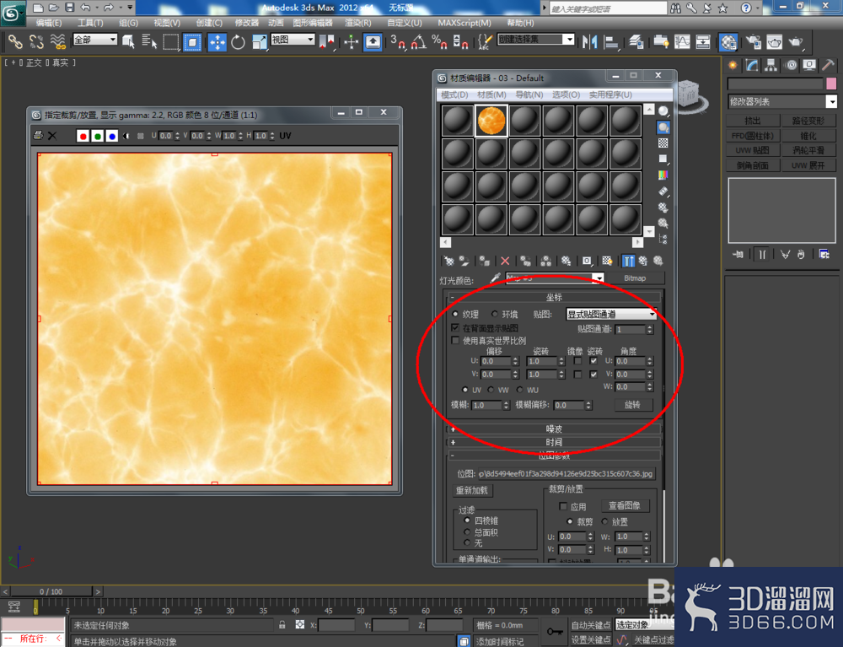Viewport: 843px width, 647px height.
Task: Open Select by Name list
Action: point(149,42)
